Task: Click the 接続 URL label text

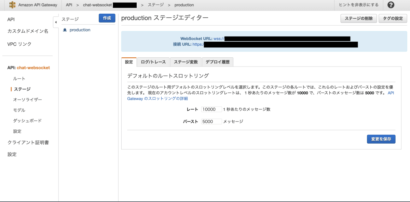Action: [x=182, y=44]
